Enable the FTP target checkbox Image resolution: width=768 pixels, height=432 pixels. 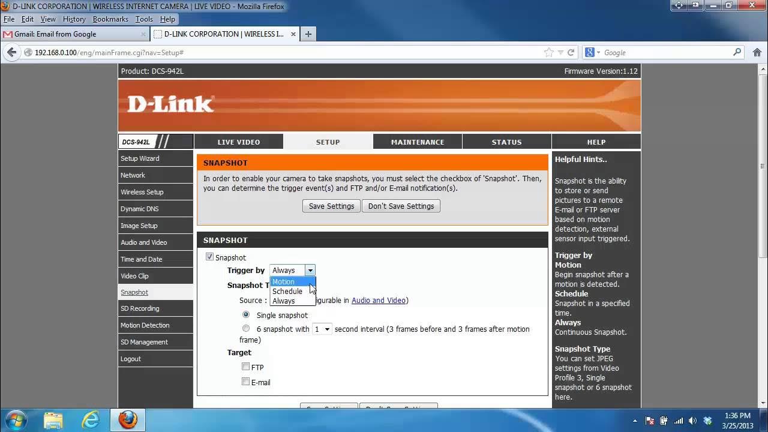pos(245,367)
